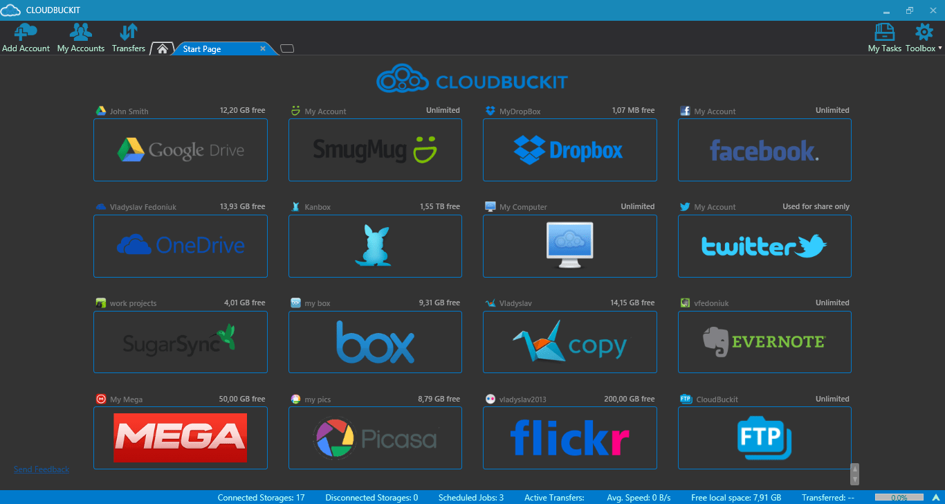The height and width of the screenshot is (504, 945).
Task: Open the Picasa storage tile
Action: tap(375, 438)
